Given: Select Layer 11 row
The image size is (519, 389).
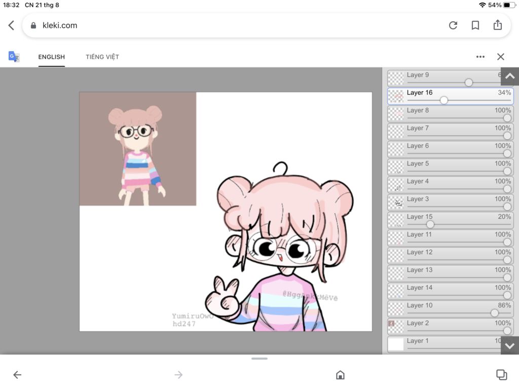Looking at the screenshot, I should [450, 238].
